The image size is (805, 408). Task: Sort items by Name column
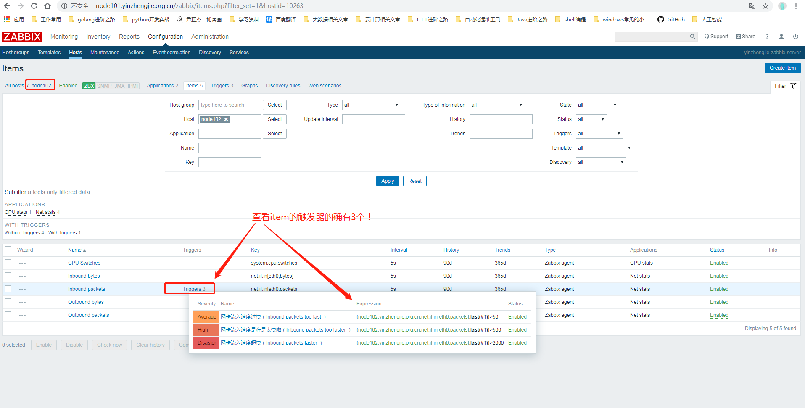click(77, 250)
